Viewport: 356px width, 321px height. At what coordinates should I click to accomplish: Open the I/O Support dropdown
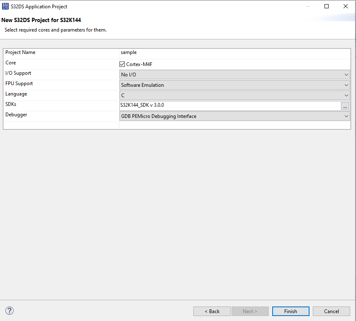coord(234,74)
